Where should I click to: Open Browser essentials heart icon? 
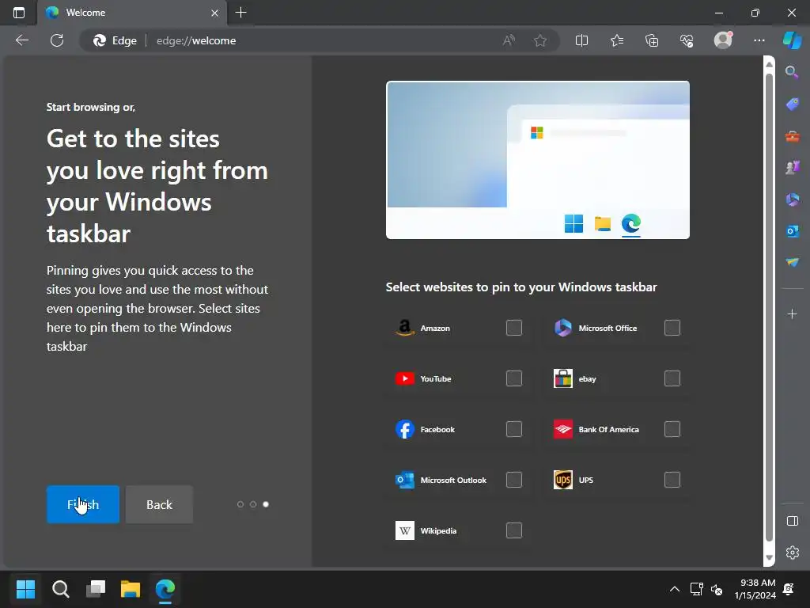tap(687, 40)
